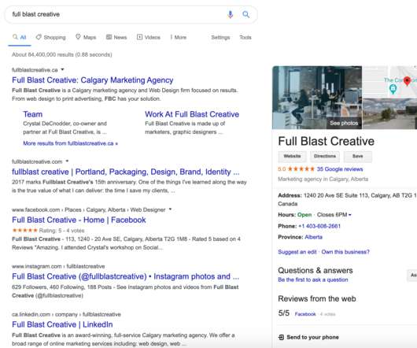
Task: Click the red map pin on map thumbnail
Action: pos(407,80)
